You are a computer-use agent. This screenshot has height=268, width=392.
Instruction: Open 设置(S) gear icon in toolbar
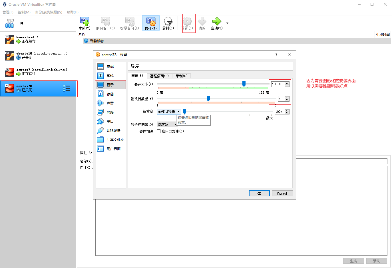tap(187, 23)
